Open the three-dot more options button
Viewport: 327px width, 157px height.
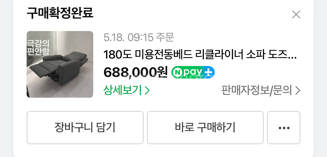point(284,128)
